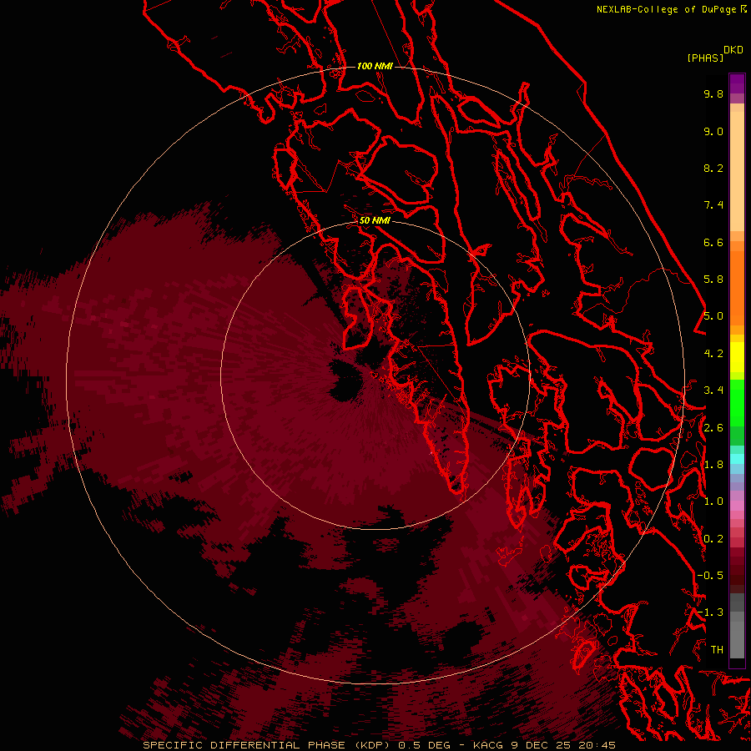Click the '9 DEC 25 20:45' timestamp

tap(563, 745)
